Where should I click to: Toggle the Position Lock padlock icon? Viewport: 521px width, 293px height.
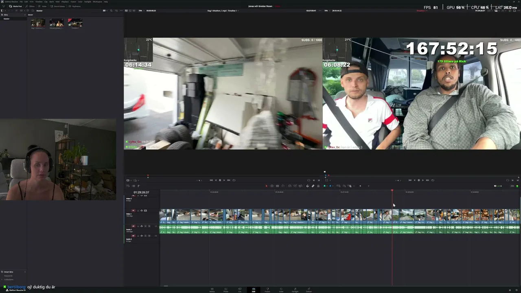coord(318,186)
